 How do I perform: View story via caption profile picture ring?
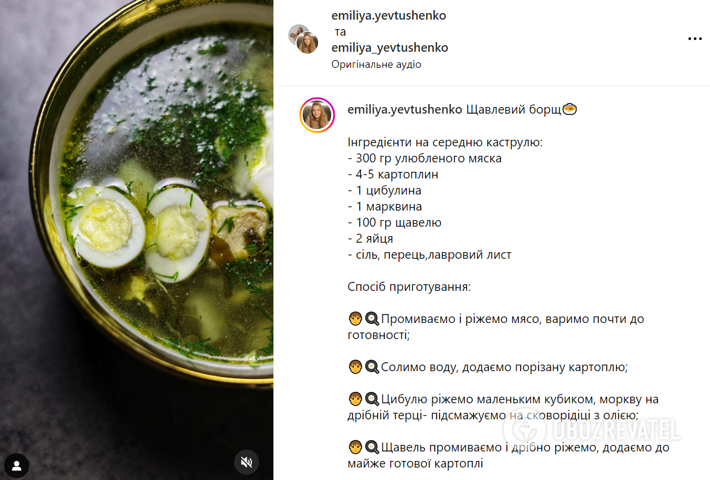click(317, 115)
